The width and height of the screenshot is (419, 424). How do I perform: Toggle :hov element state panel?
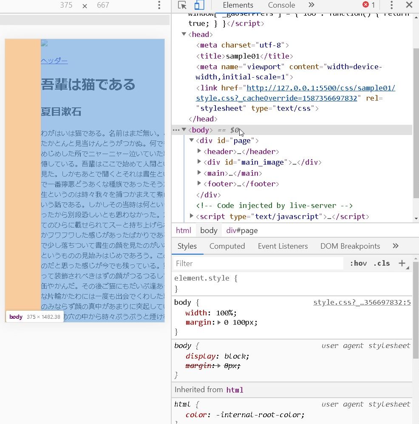[x=358, y=263]
